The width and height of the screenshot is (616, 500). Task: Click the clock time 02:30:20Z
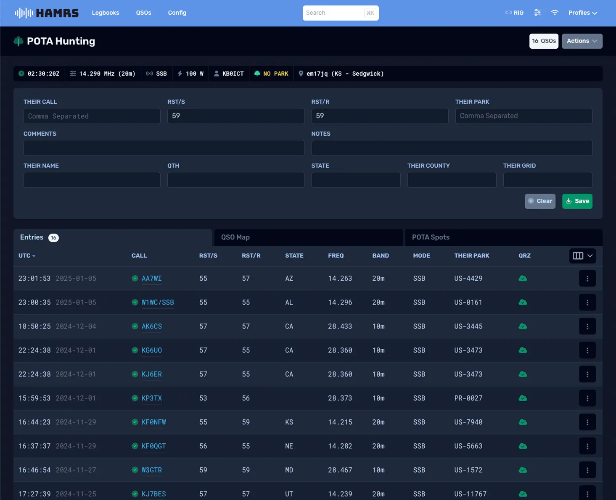[39, 74]
